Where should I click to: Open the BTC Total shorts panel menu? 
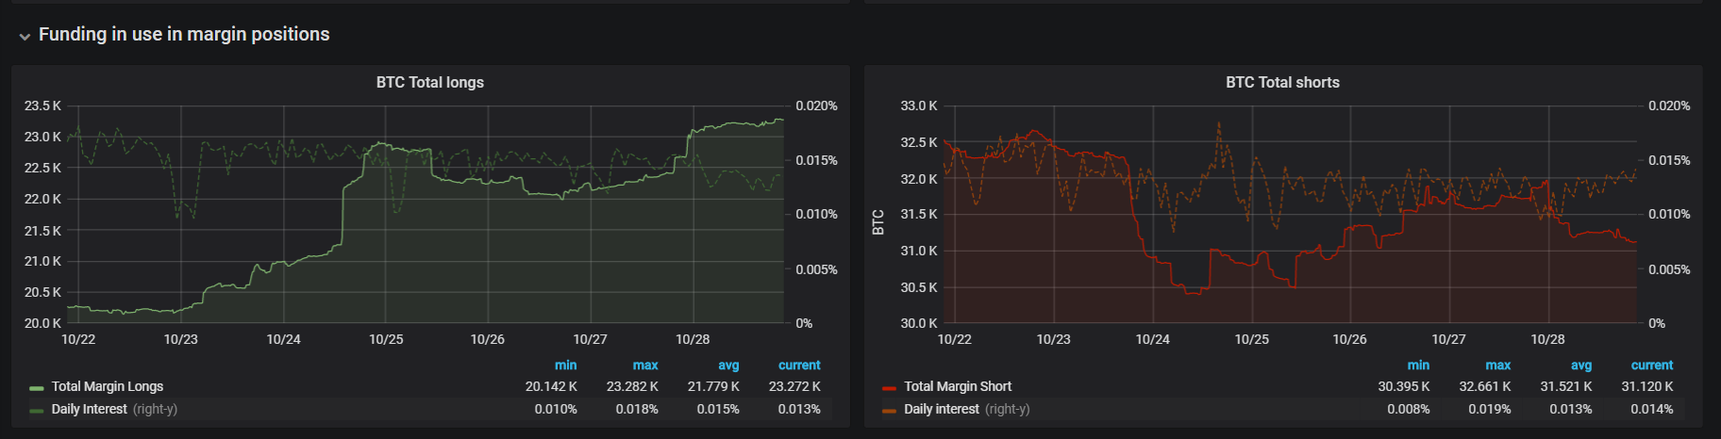(1282, 82)
